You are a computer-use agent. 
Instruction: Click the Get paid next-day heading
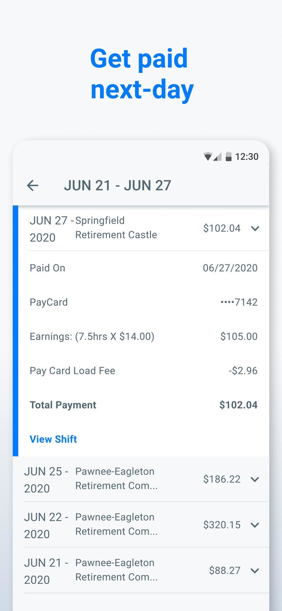[x=141, y=74]
